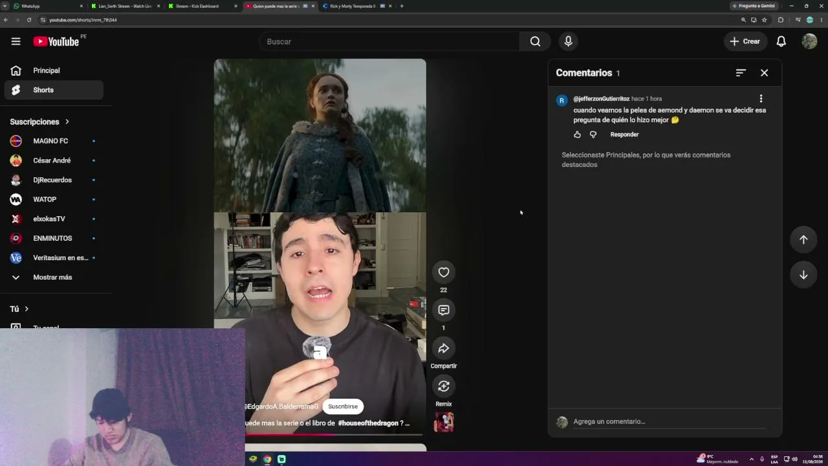Open Shorts in the sidebar
This screenshot has width=828, height=466.
[x=54, y=90]
